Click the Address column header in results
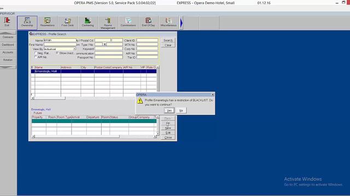 pos(71,67)
